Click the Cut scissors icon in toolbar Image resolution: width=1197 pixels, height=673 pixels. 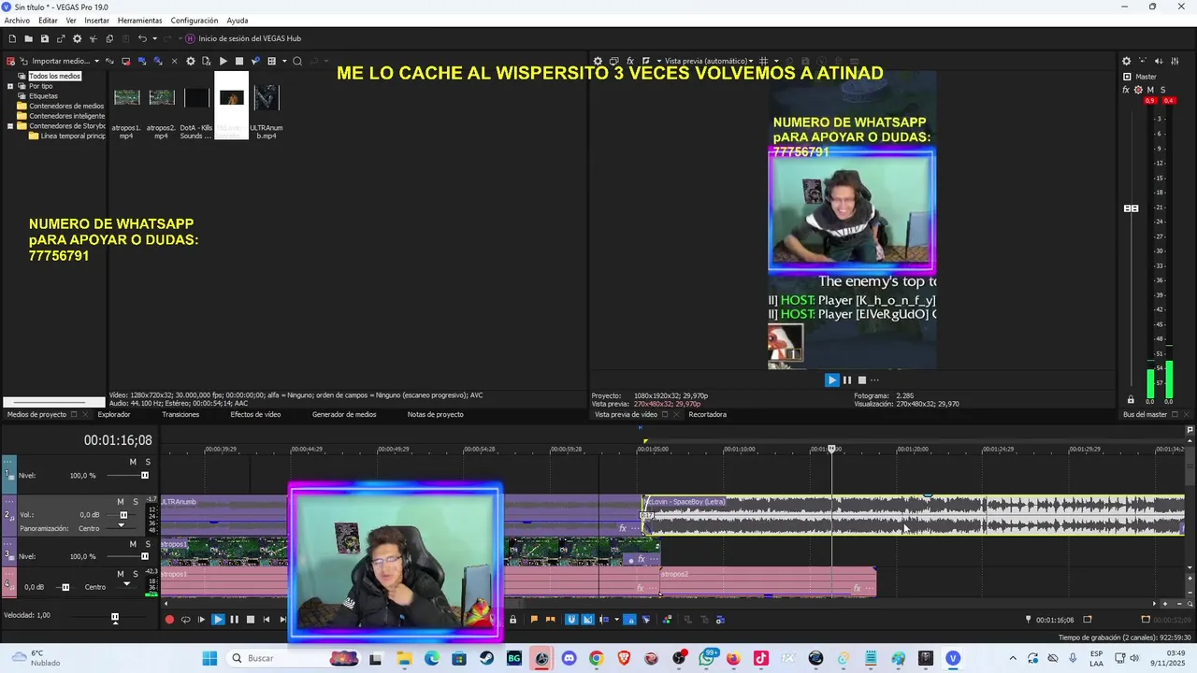pos(94,38)
